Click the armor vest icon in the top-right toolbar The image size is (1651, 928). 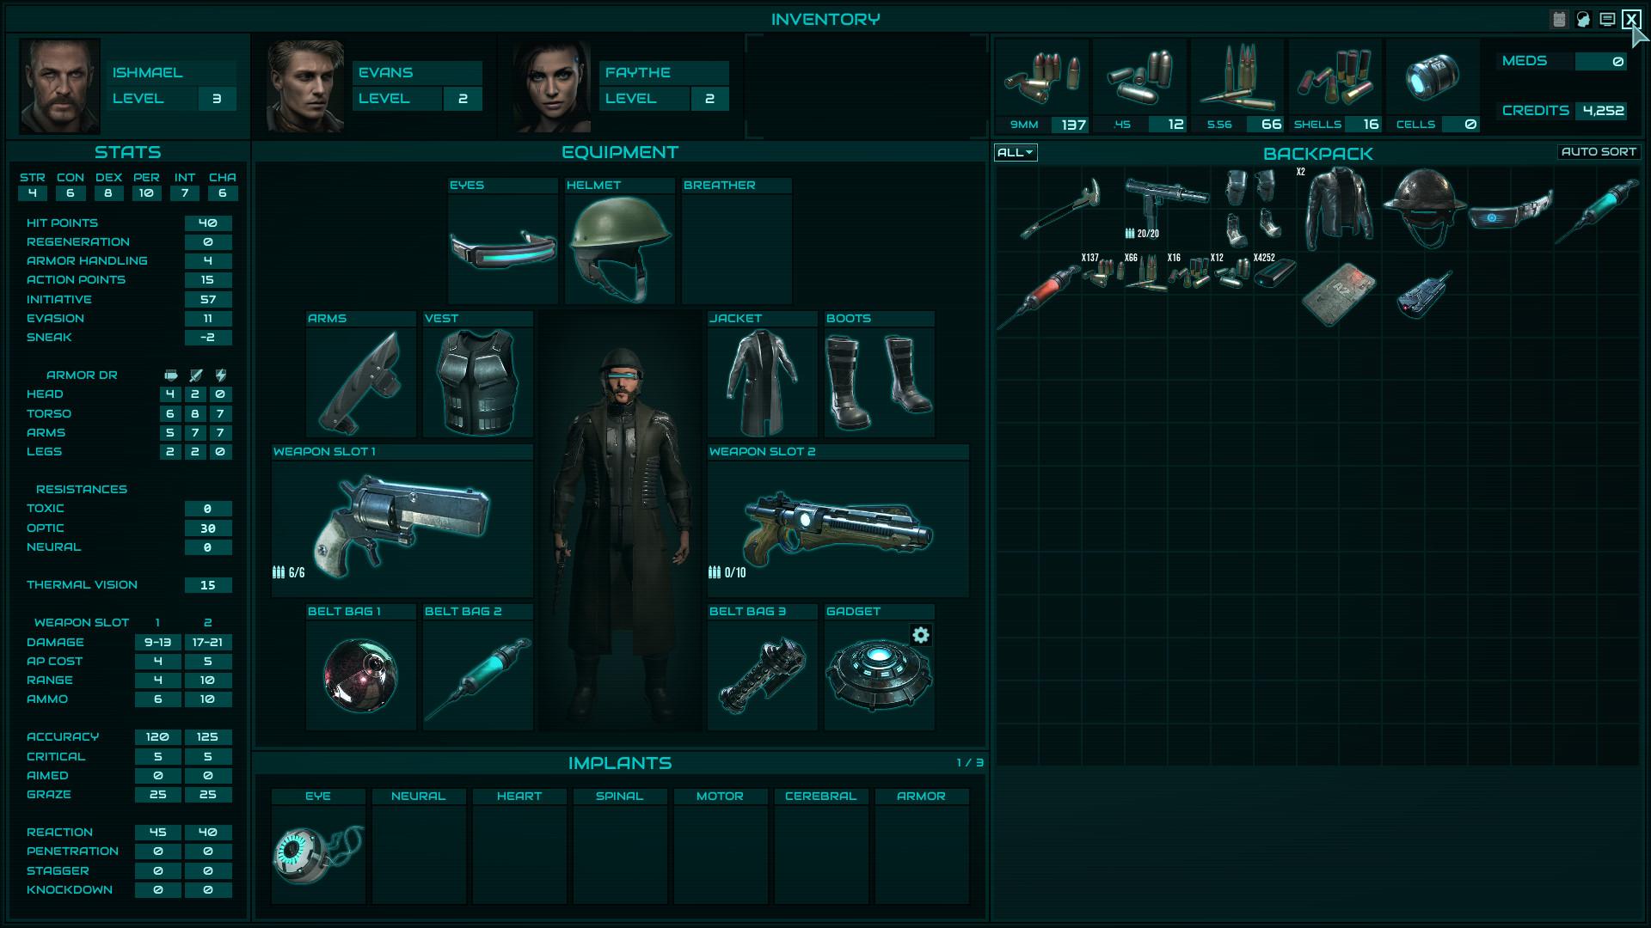coord(1561,17)
